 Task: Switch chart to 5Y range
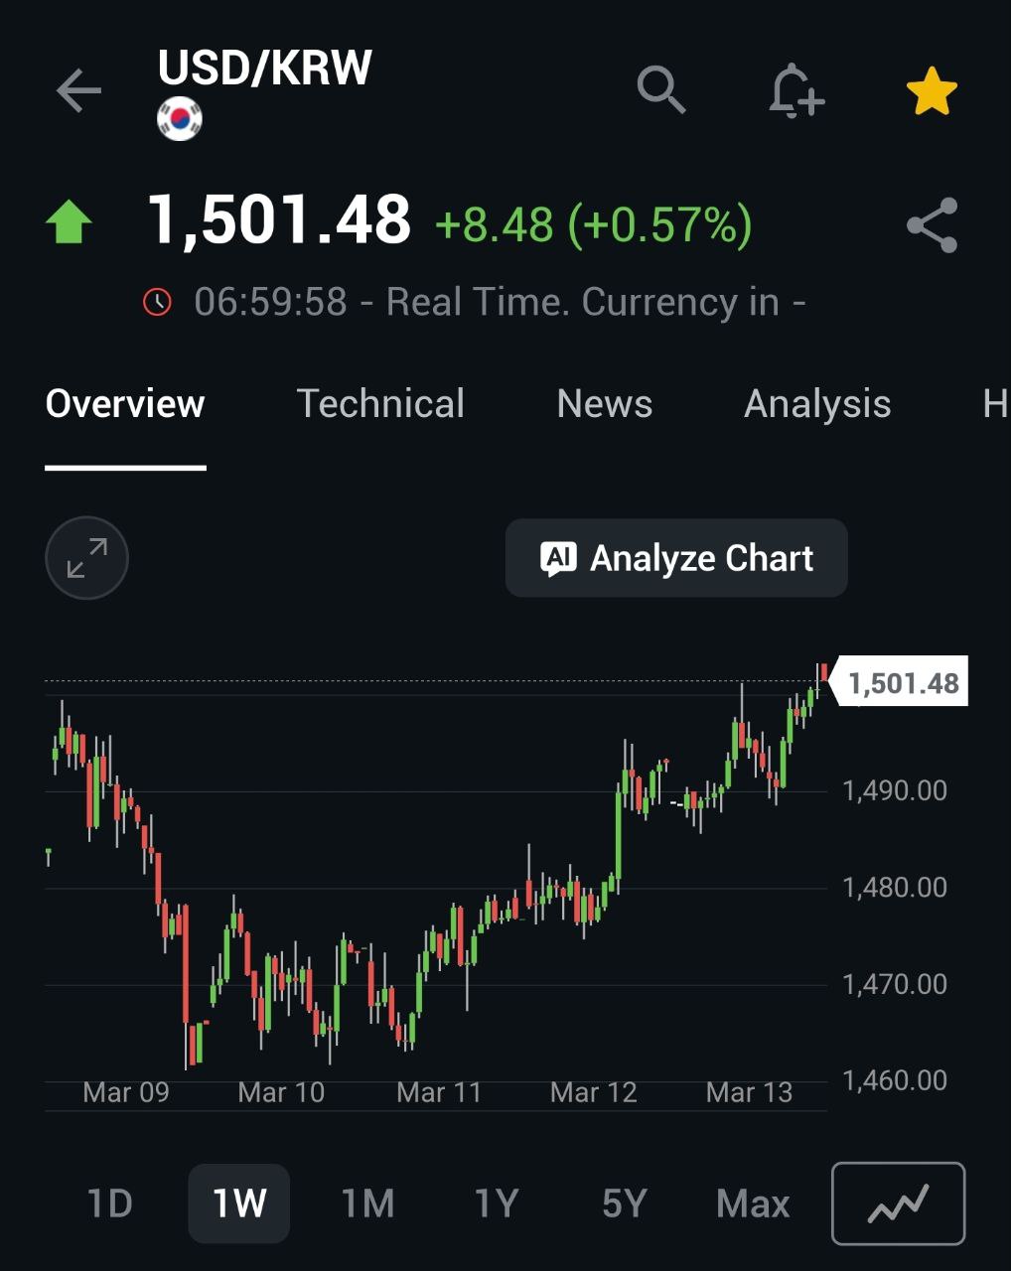pos(624,1203)
